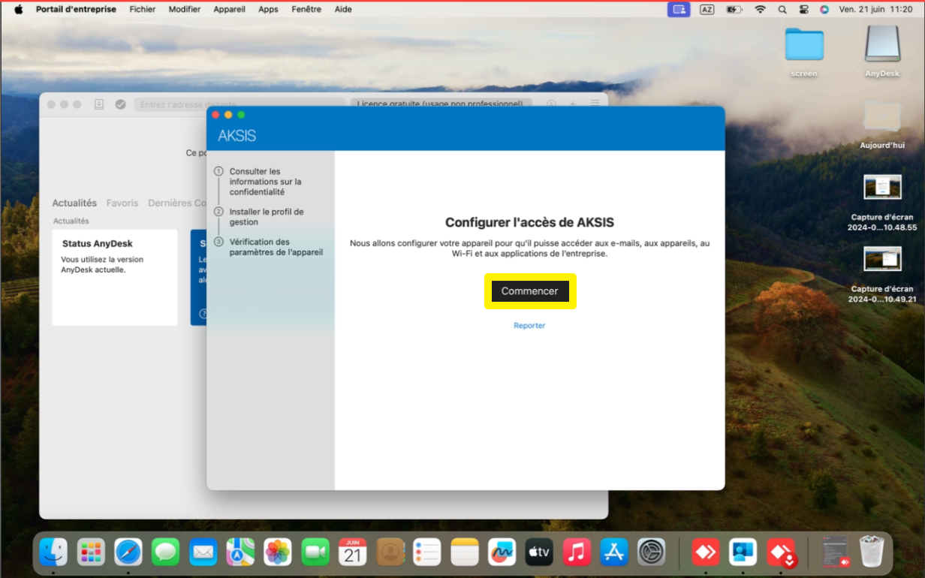
Task: Open the Fichier menu
Action: 143,9
